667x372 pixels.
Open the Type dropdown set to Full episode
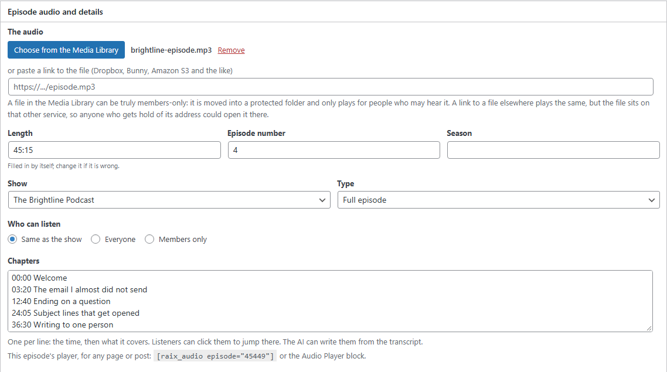(x=499, y=200)
